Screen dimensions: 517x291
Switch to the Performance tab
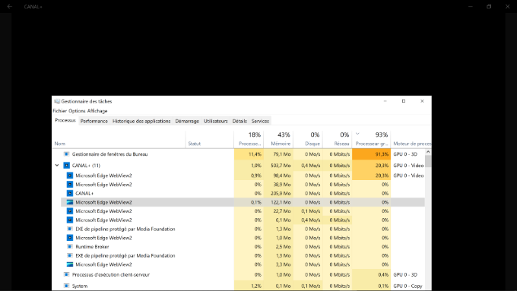click(x=94, y=121)
